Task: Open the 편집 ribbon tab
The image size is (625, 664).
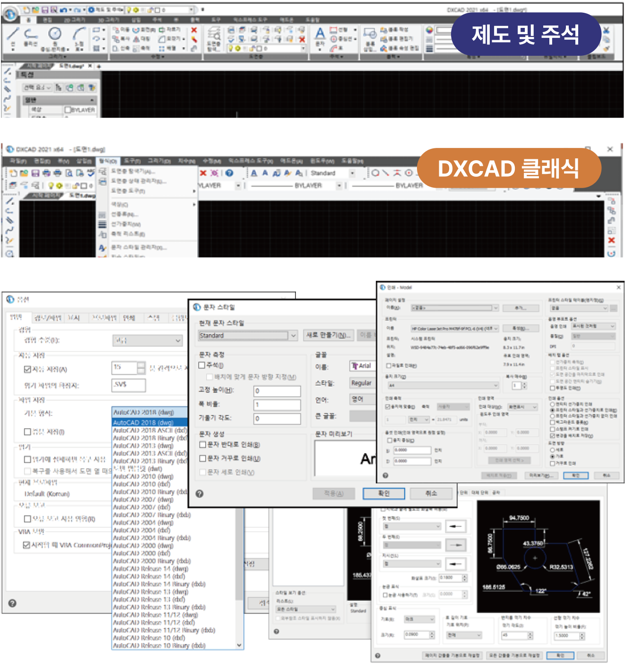Action: click(47, 20)
